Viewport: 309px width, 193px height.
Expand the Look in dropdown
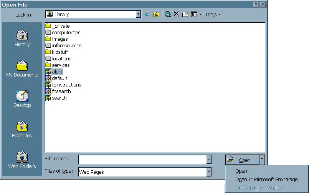click(x=139, y=15)
